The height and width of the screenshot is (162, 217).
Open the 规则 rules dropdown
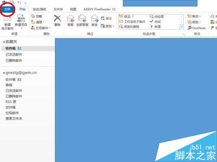[194, 22]
